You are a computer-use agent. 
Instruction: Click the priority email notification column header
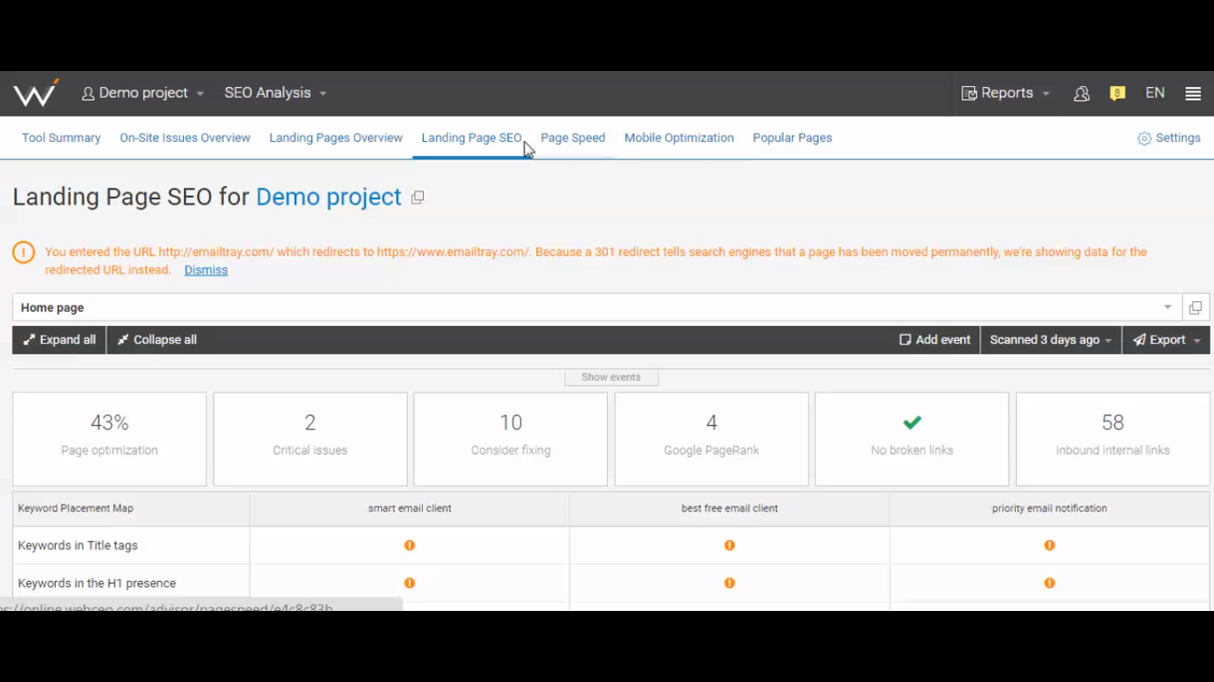pyautogui.click(x=1050, y=509)
